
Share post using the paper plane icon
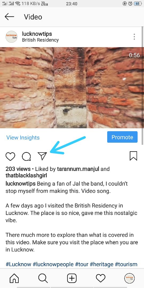[42, 156]
